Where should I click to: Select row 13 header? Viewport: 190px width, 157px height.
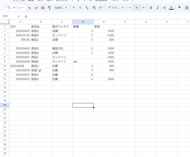click(x=5, y=79)
